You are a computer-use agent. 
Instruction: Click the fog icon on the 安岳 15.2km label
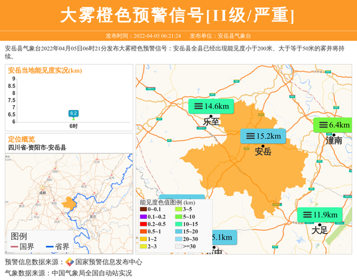(250, 136)
